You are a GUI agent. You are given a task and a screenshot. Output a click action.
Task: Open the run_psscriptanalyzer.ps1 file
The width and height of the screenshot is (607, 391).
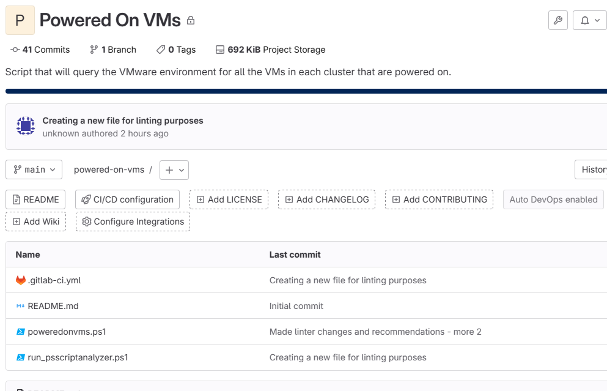pos(78,357)
